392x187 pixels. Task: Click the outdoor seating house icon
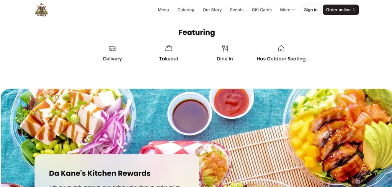pyautogui.click(x=281, y=48)
